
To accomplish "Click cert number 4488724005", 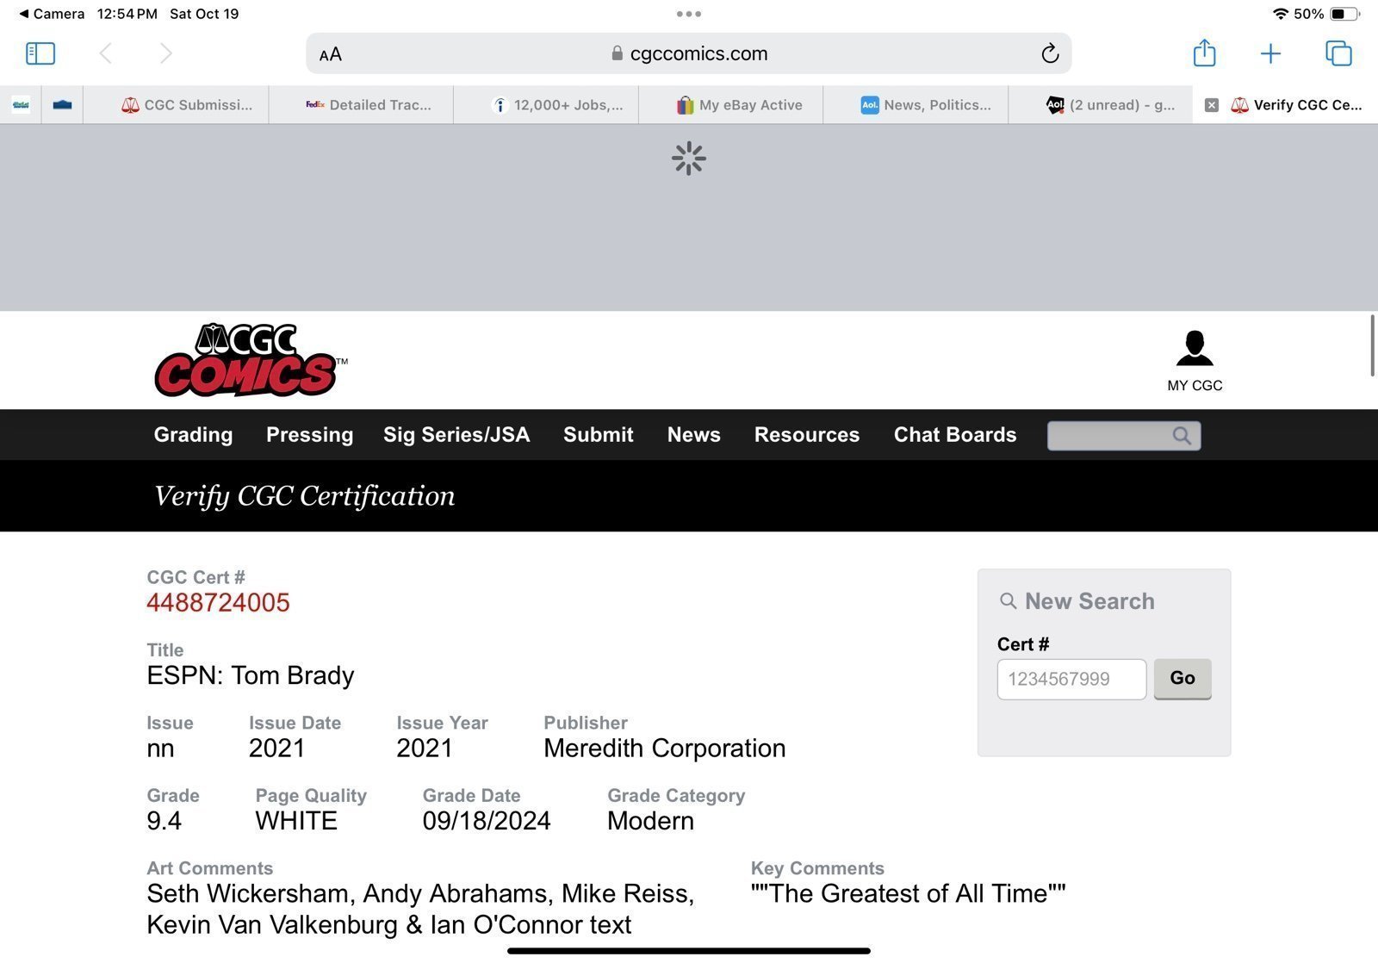I will (x=218, y=603).
